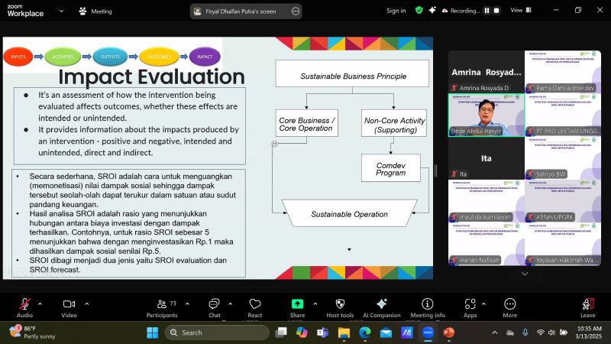The height and width of the screenshot is (344, 611).
Task: Click the Windows taskbar Search box
Action: tap(217, 333)
